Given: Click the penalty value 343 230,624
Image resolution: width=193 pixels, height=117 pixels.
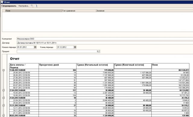Looking at the screenshot, I should tap(184, 85).
